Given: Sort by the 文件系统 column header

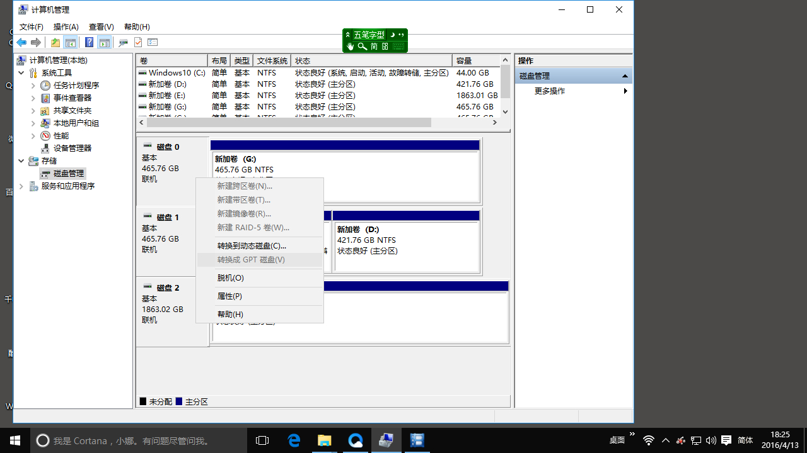Looking at the screenshot, I should (x=272, y=61).
